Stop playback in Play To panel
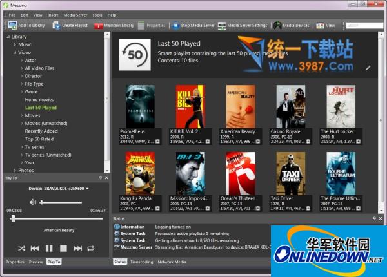 click(x=63, y=249)
